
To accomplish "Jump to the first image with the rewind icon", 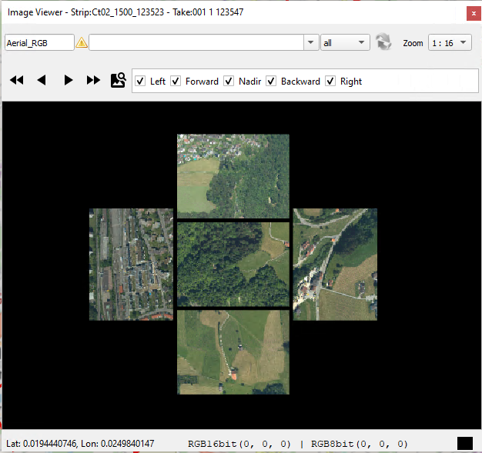I will coord(16,80).
